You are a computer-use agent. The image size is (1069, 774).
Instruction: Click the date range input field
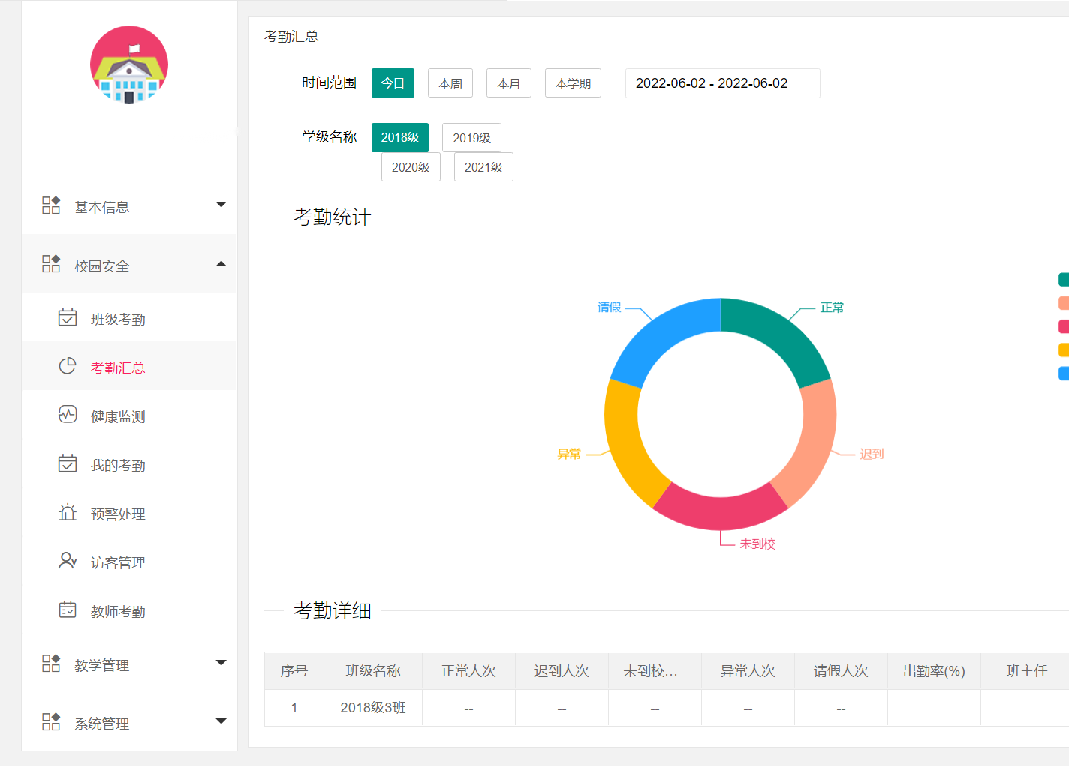point(722,83)
